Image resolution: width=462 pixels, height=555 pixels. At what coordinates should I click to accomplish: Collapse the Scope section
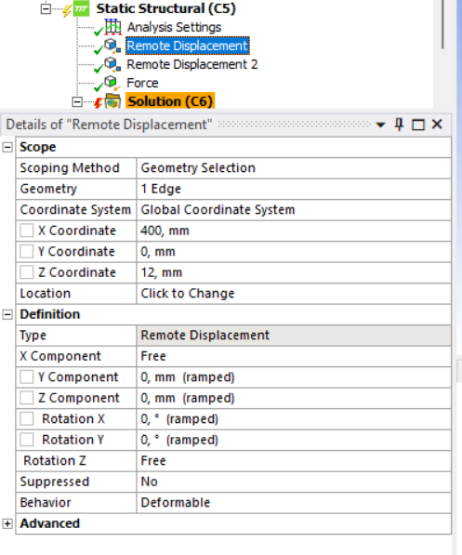[x=7, y=147]
